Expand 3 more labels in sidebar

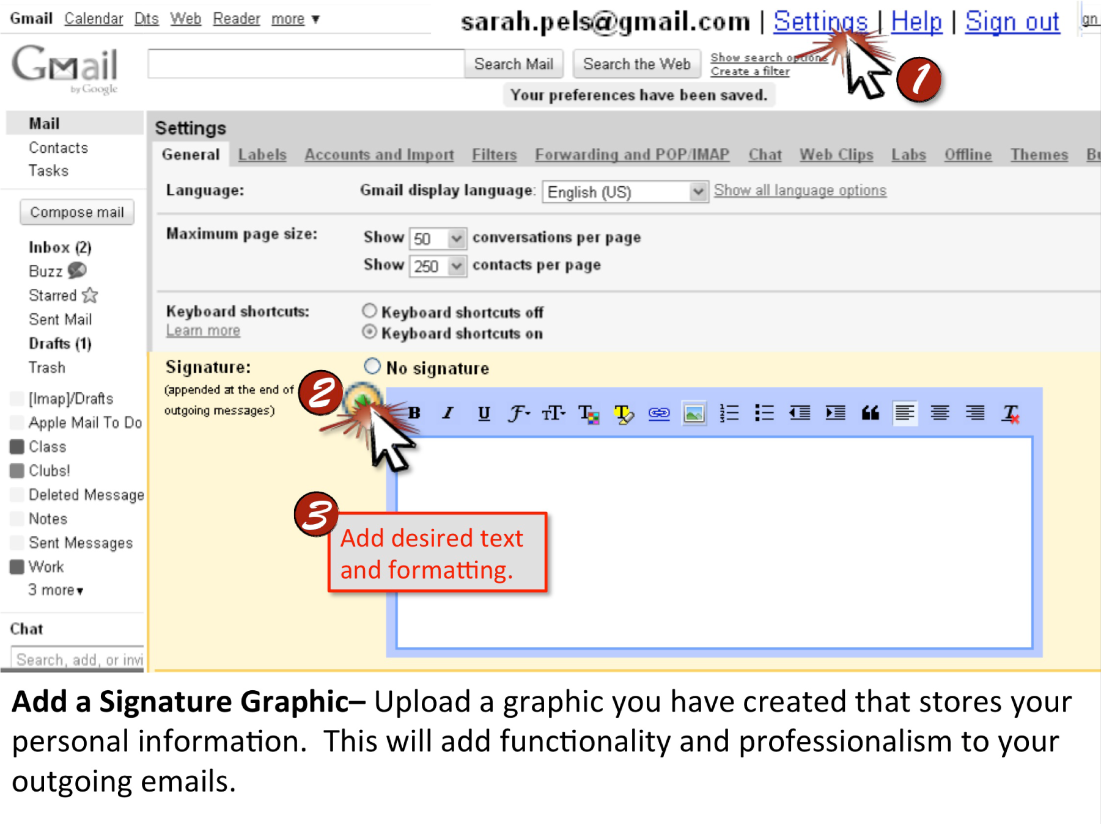pyautogui.click(x=56, y=590)
